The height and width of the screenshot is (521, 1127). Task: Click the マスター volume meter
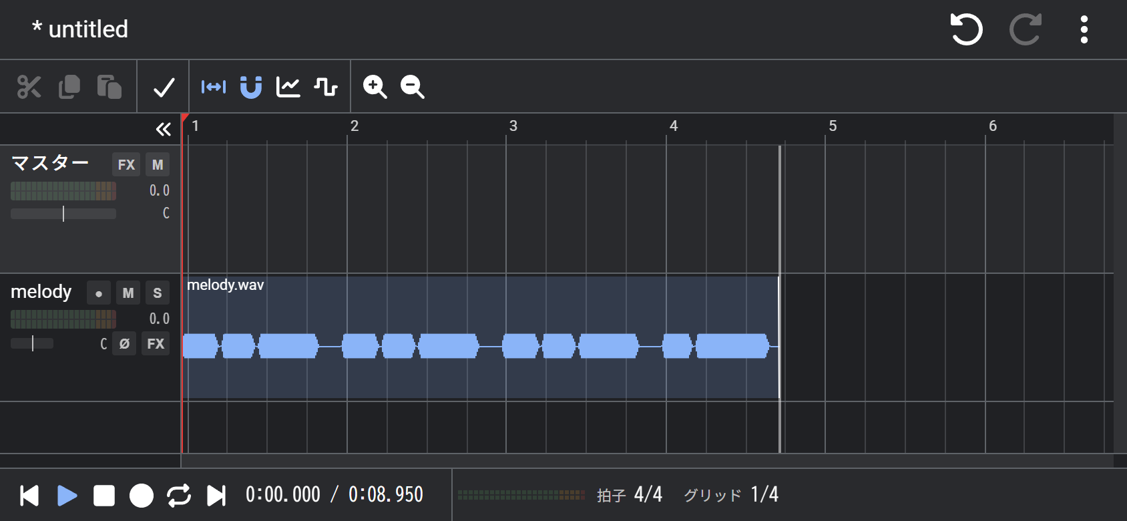tap(63, 191)
